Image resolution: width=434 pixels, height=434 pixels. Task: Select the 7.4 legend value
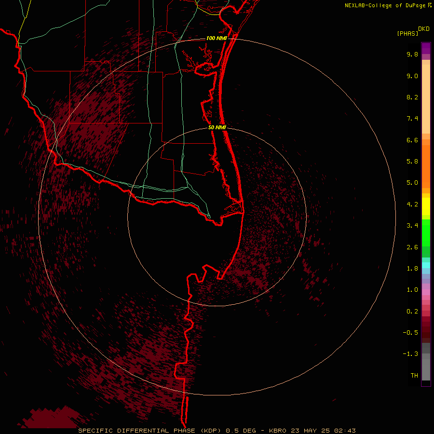(x=412, y=119)
